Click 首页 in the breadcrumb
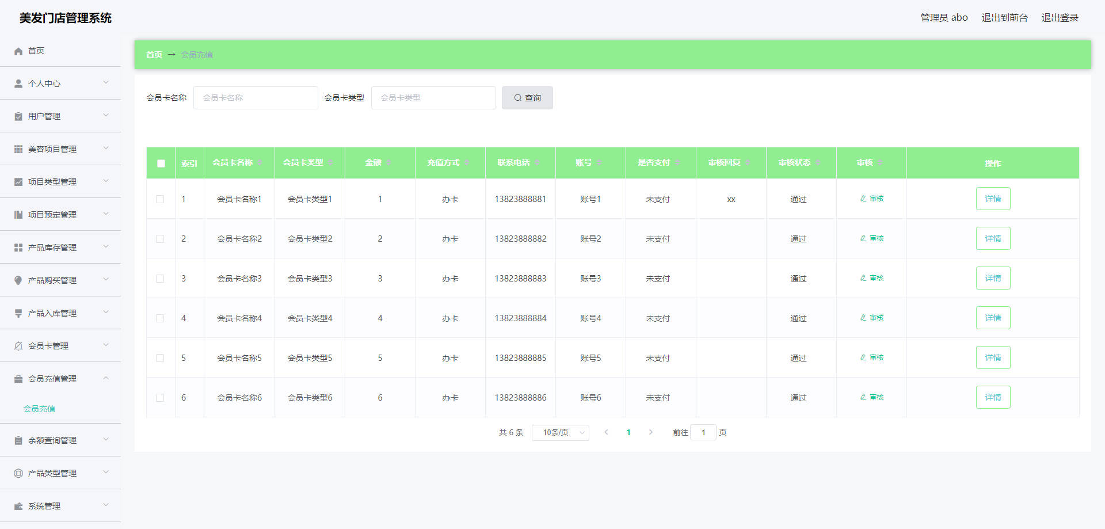 click(154, 55)
